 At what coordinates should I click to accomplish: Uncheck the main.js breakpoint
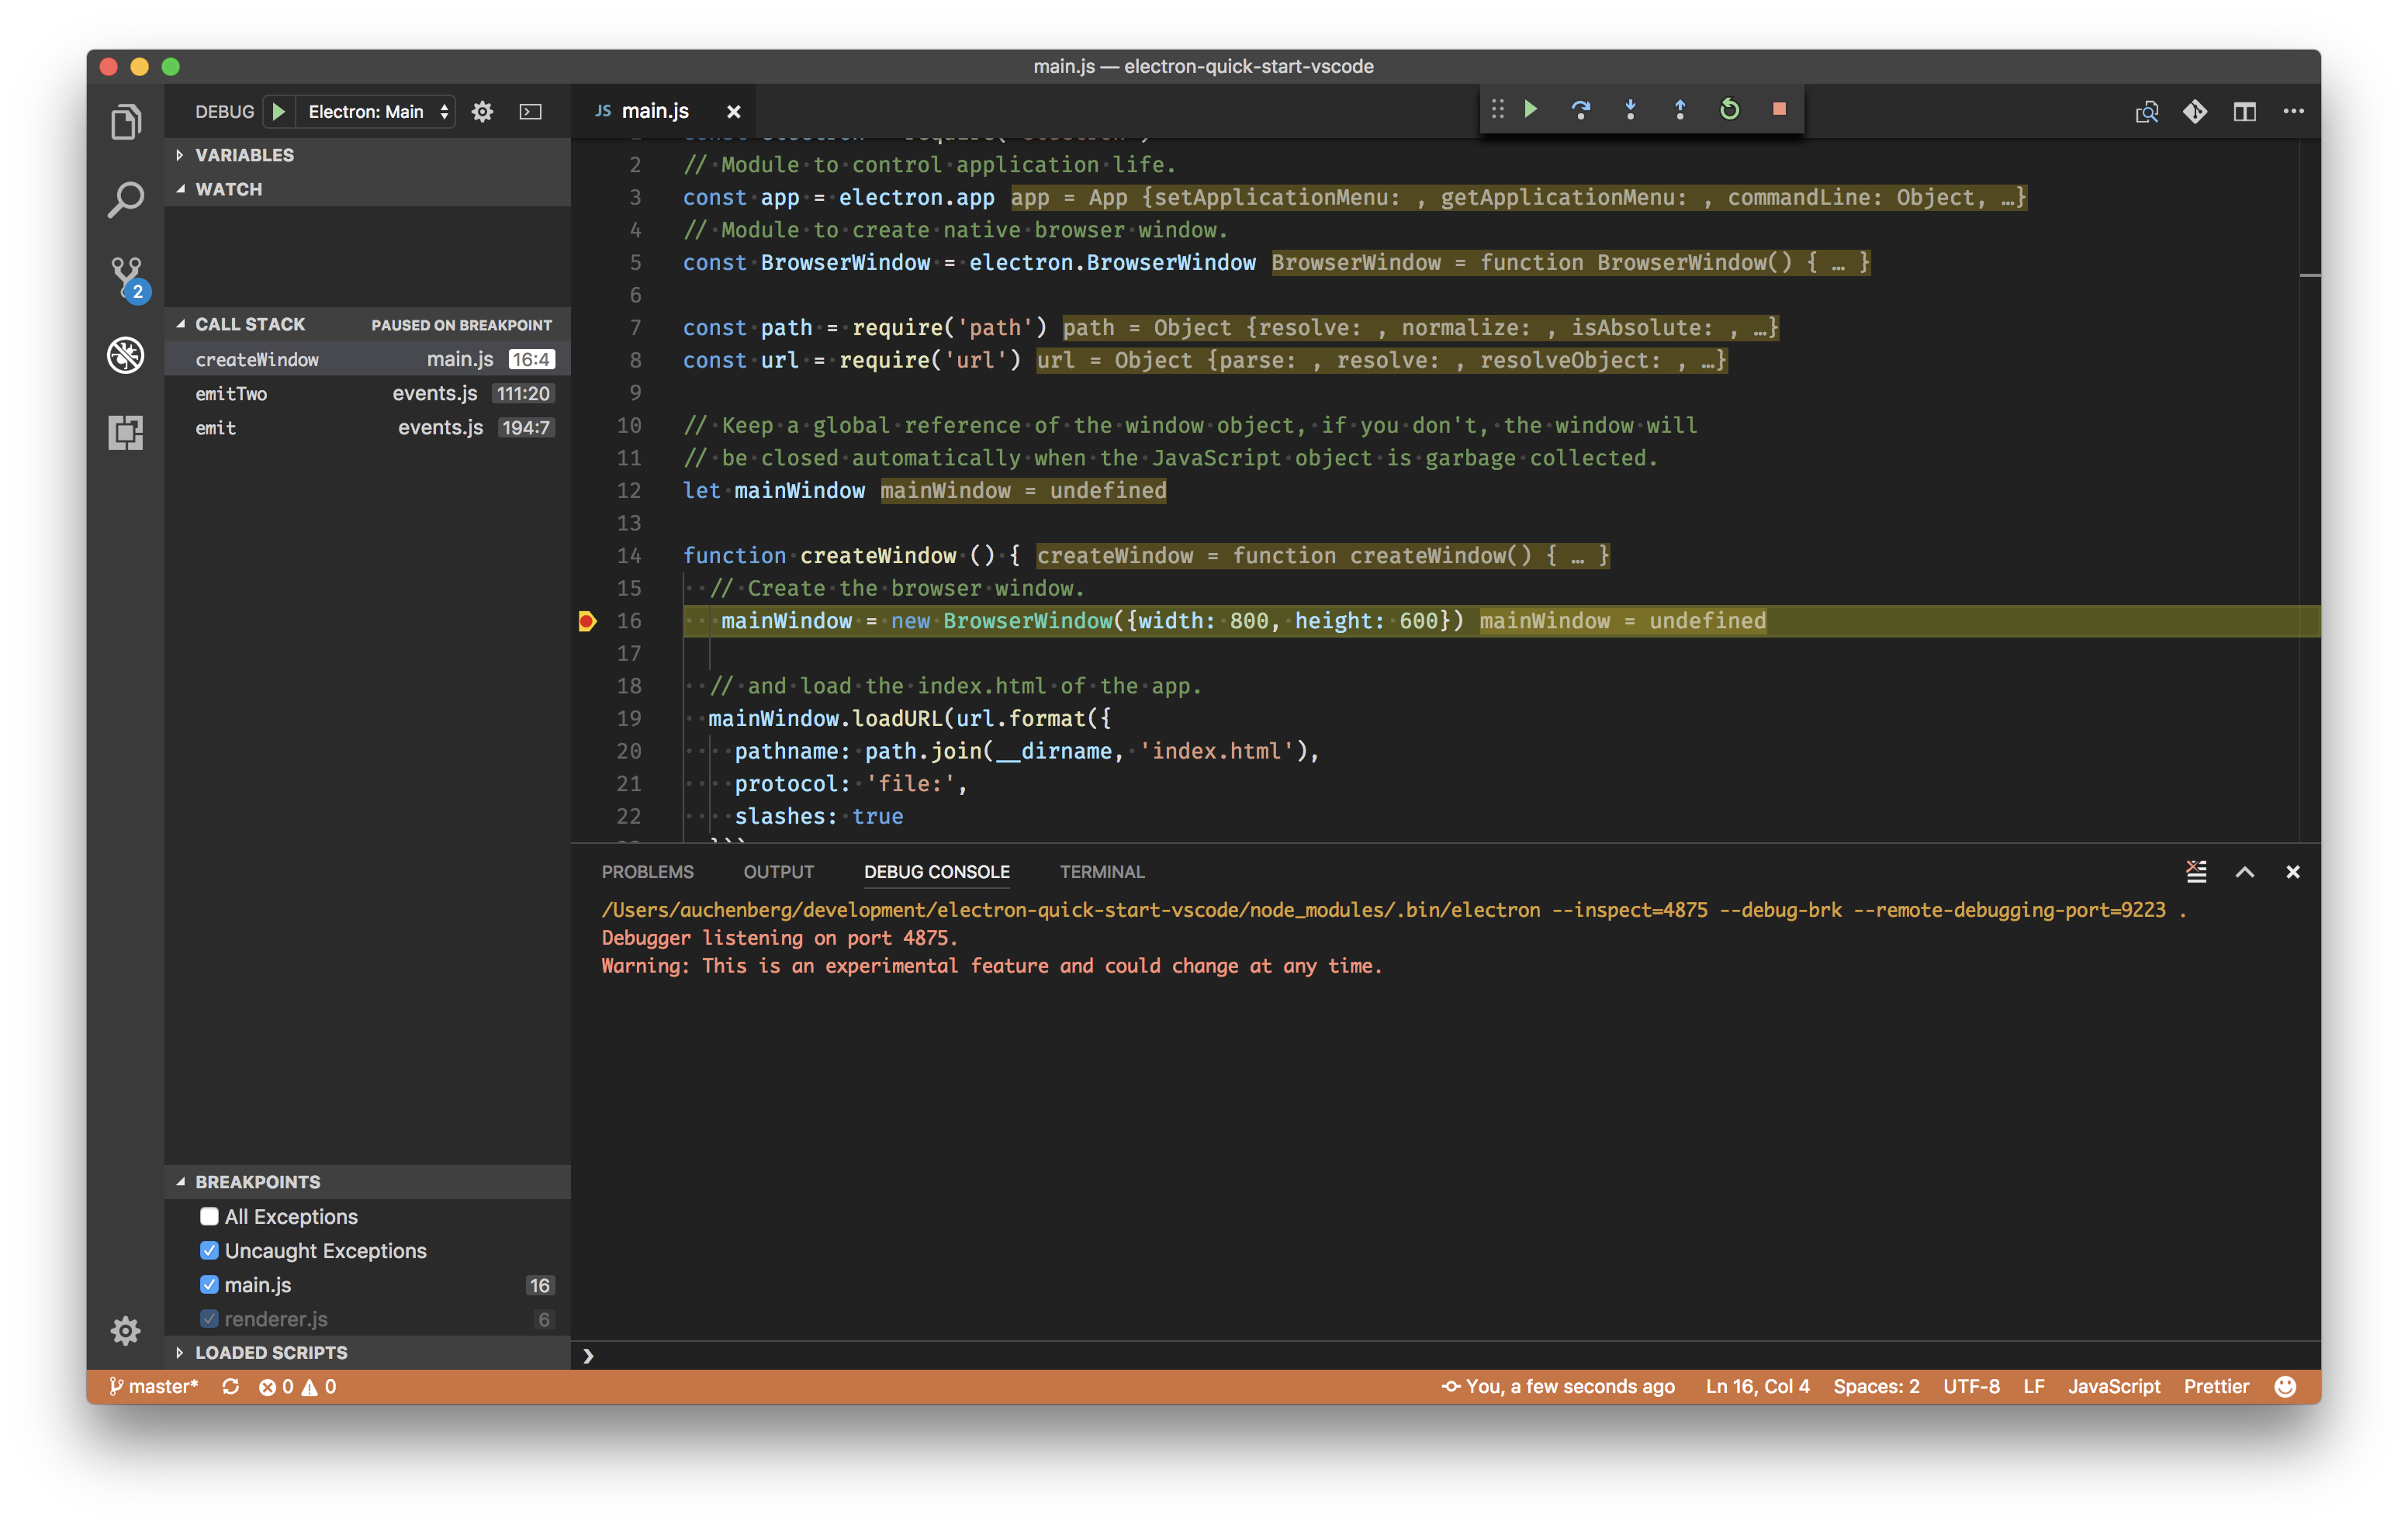209,1284
